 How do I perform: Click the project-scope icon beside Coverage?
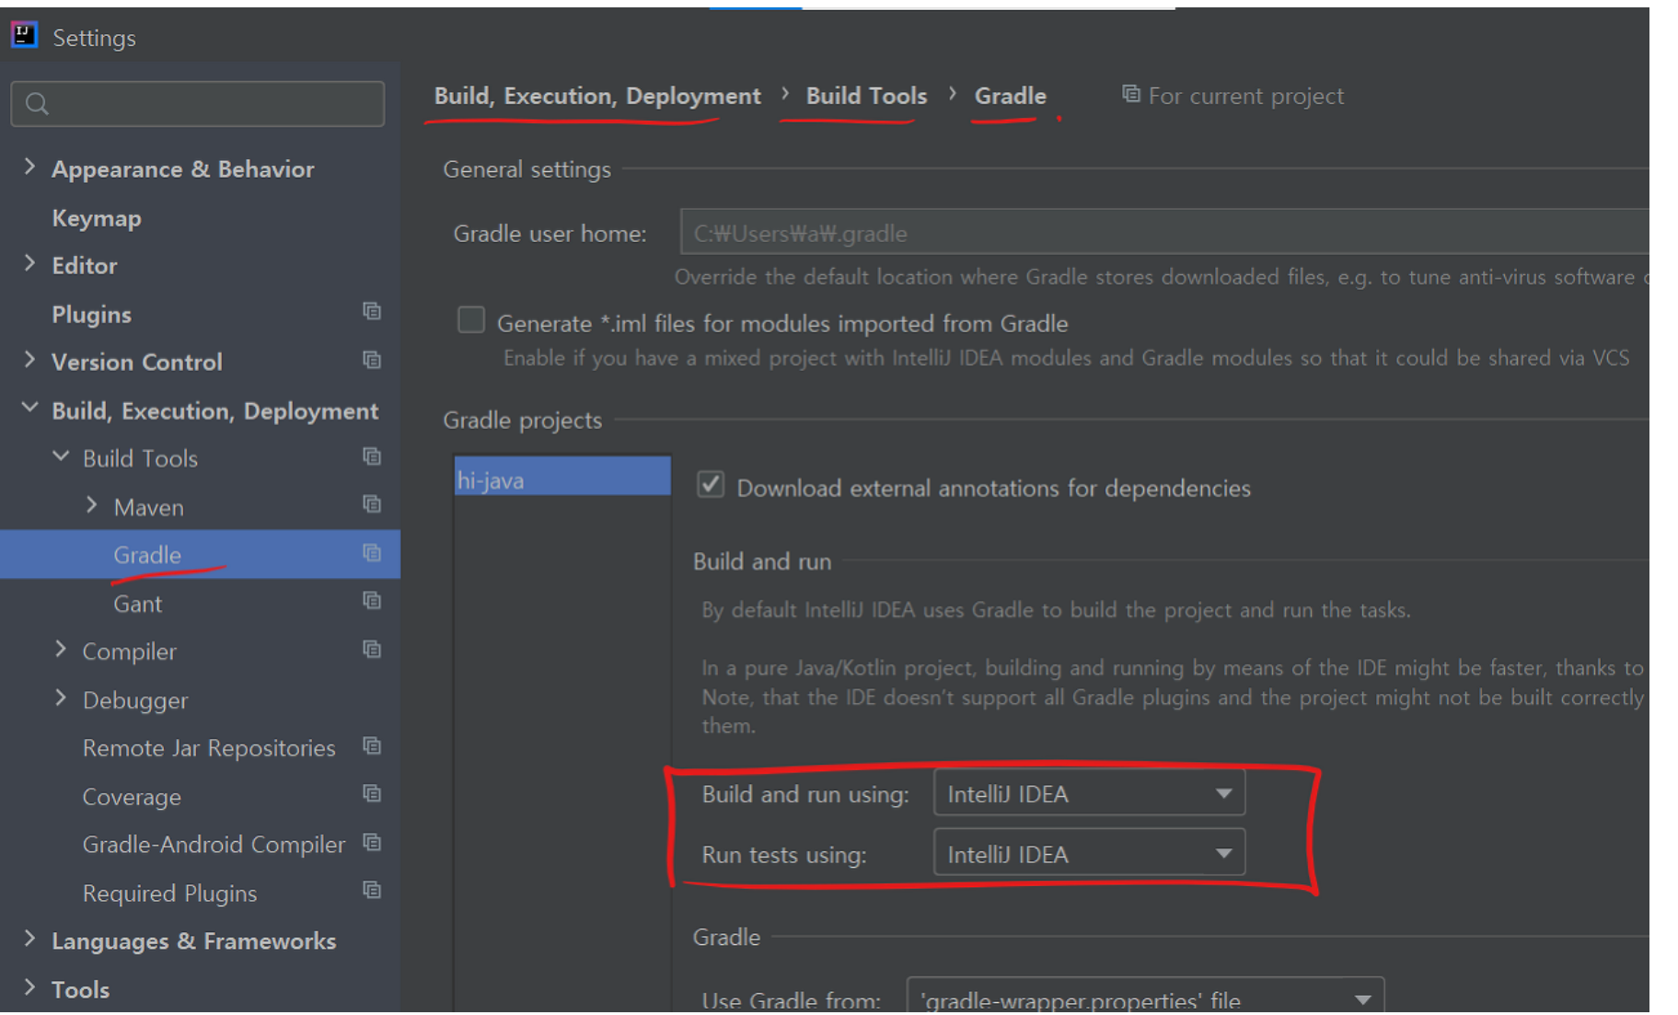click(372, 793)
